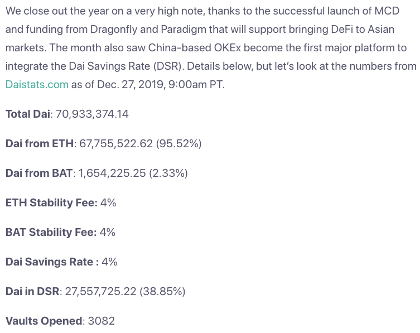Click the text 'Dec. 27, 2019, 9:00am PT'
The width and height of the screenshot is (420, 333).
(x=160, y=84)
